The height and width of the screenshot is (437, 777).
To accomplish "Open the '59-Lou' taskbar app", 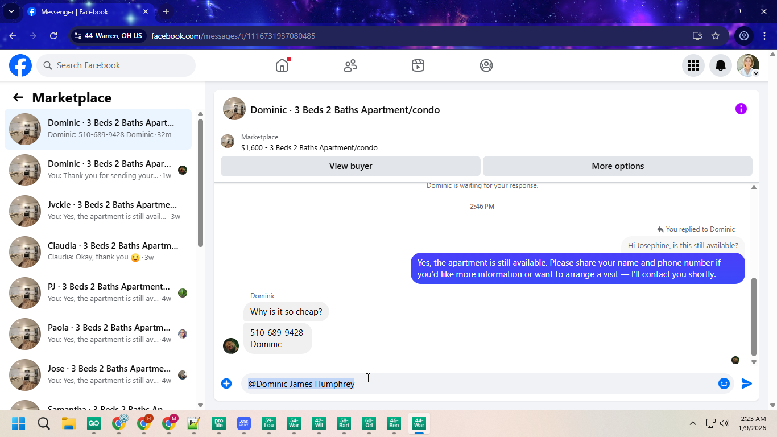I will coord(269,423).
